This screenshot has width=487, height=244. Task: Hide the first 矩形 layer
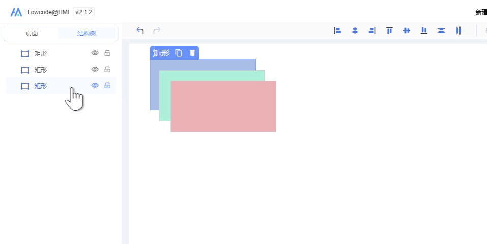click(95, 53)
